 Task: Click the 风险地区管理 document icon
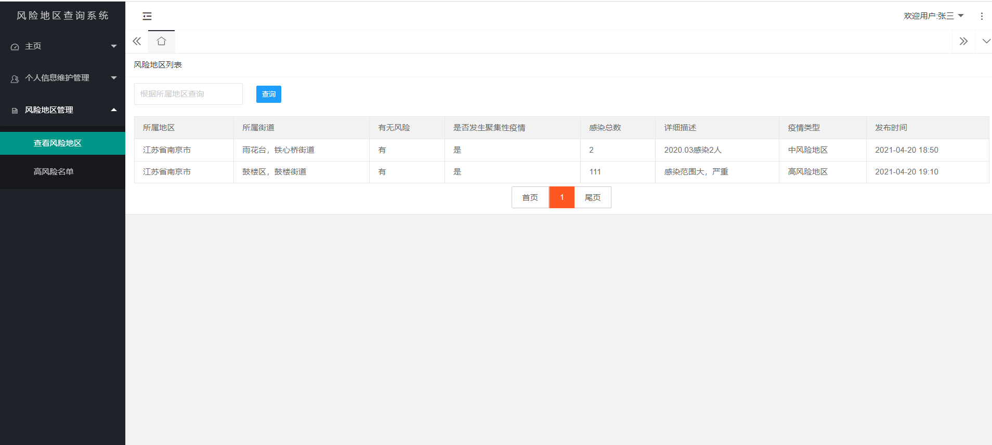point(15,111)
